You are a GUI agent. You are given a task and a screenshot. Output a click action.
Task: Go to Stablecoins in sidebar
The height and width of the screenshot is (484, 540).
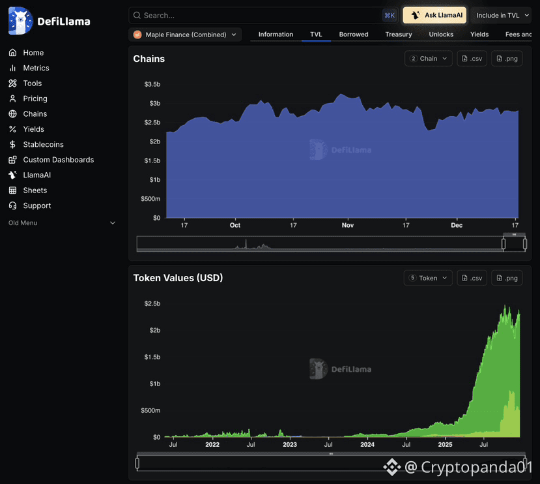point(36,145)
